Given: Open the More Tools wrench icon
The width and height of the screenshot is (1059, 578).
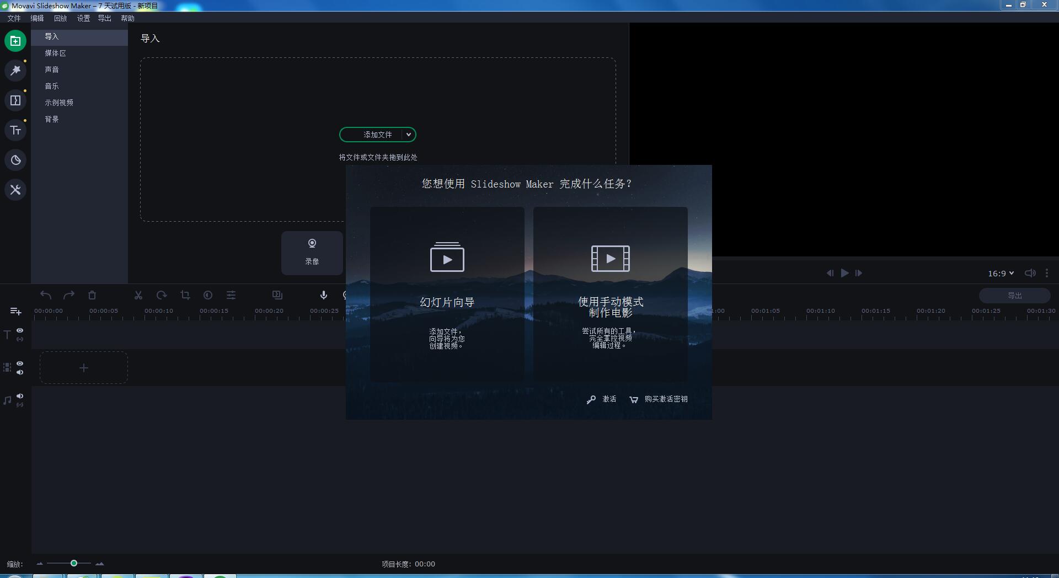Looking at the screenshot, I should (x=15, y=190).
